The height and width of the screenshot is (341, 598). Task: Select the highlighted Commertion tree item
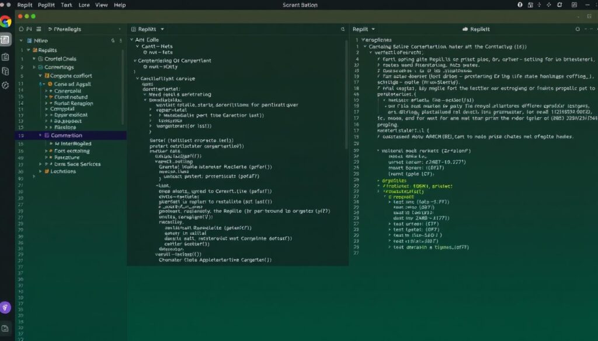point(67,135)
